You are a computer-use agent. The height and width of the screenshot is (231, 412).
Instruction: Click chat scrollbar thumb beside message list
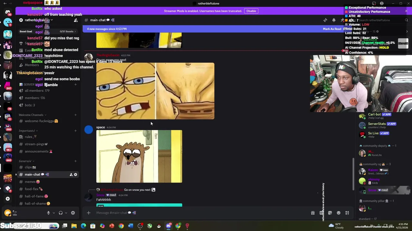click(353, 174)
